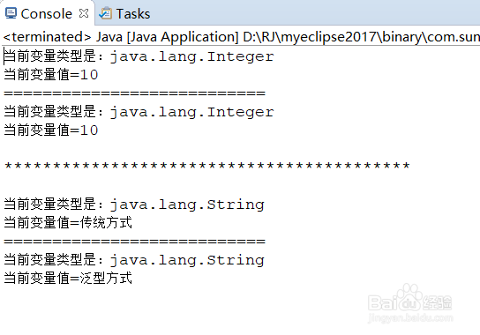Click the terminated Java Application launch description
This screenshot has height=335, width=480.
241,37
